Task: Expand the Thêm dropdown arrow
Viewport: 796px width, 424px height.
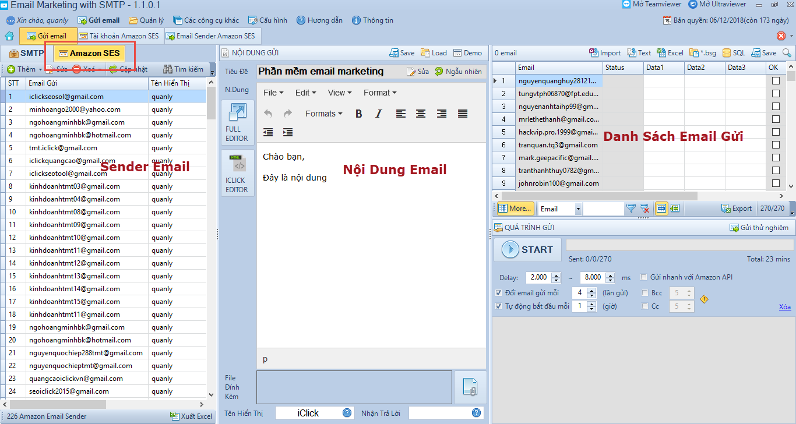Action: coord(40,70)
